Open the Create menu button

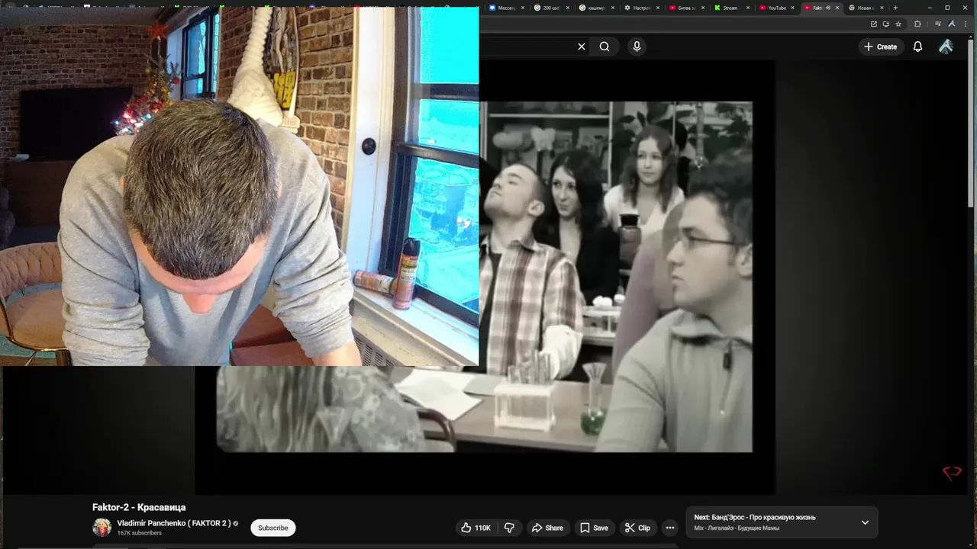tap(880, 47)
